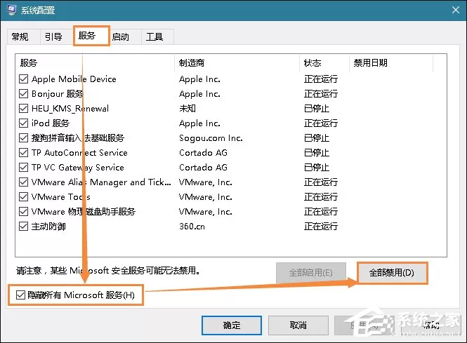The width and height of the screenshot is (467, 343).
Task: Uncheck 主动防御 service checkbox
Action: (x=24, y=227)
